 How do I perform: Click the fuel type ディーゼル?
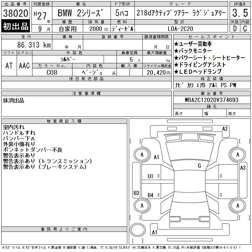coord(123,29)
